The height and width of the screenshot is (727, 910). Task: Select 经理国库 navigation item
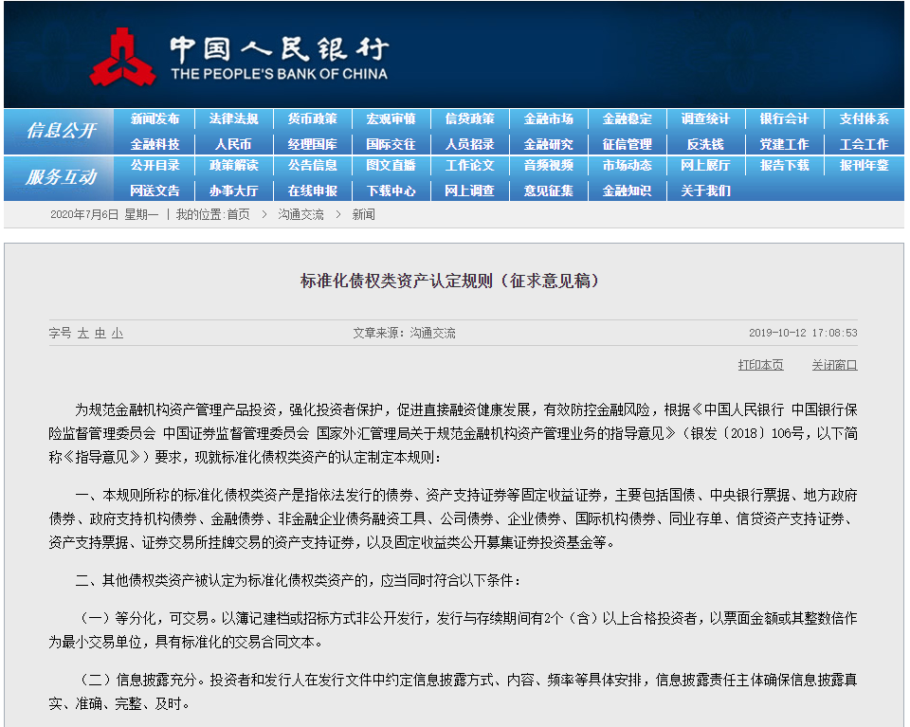313,144
